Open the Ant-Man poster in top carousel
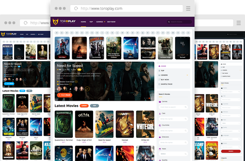Viewport: 245px width, 161px height. tap(62, 48)
